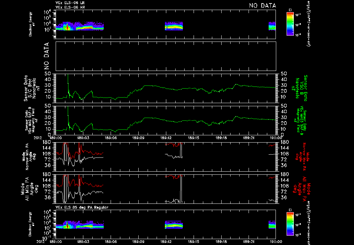
Task: Click the 'Electron Energy eV' axis label of bottom panel
Action: (x=32, y=224)
